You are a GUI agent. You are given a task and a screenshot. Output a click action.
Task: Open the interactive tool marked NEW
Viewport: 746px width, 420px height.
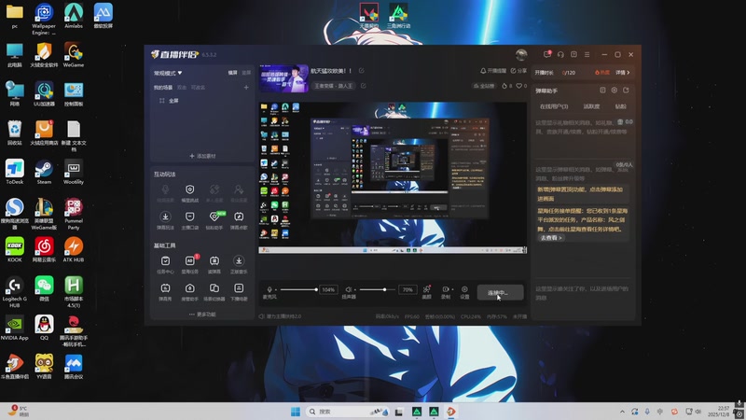click(214, 219)
